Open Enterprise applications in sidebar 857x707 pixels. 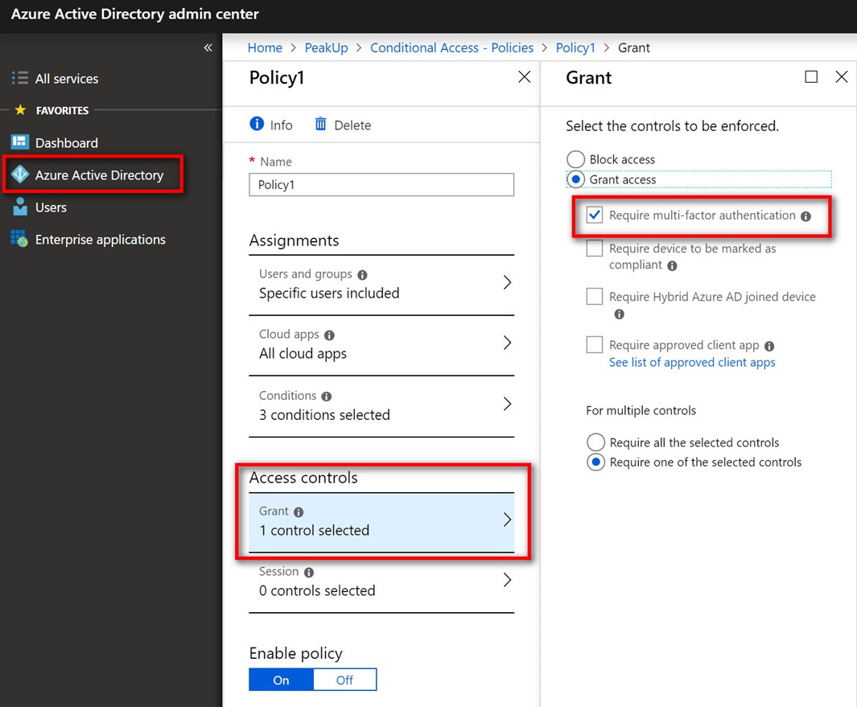(x=101, y=240)
